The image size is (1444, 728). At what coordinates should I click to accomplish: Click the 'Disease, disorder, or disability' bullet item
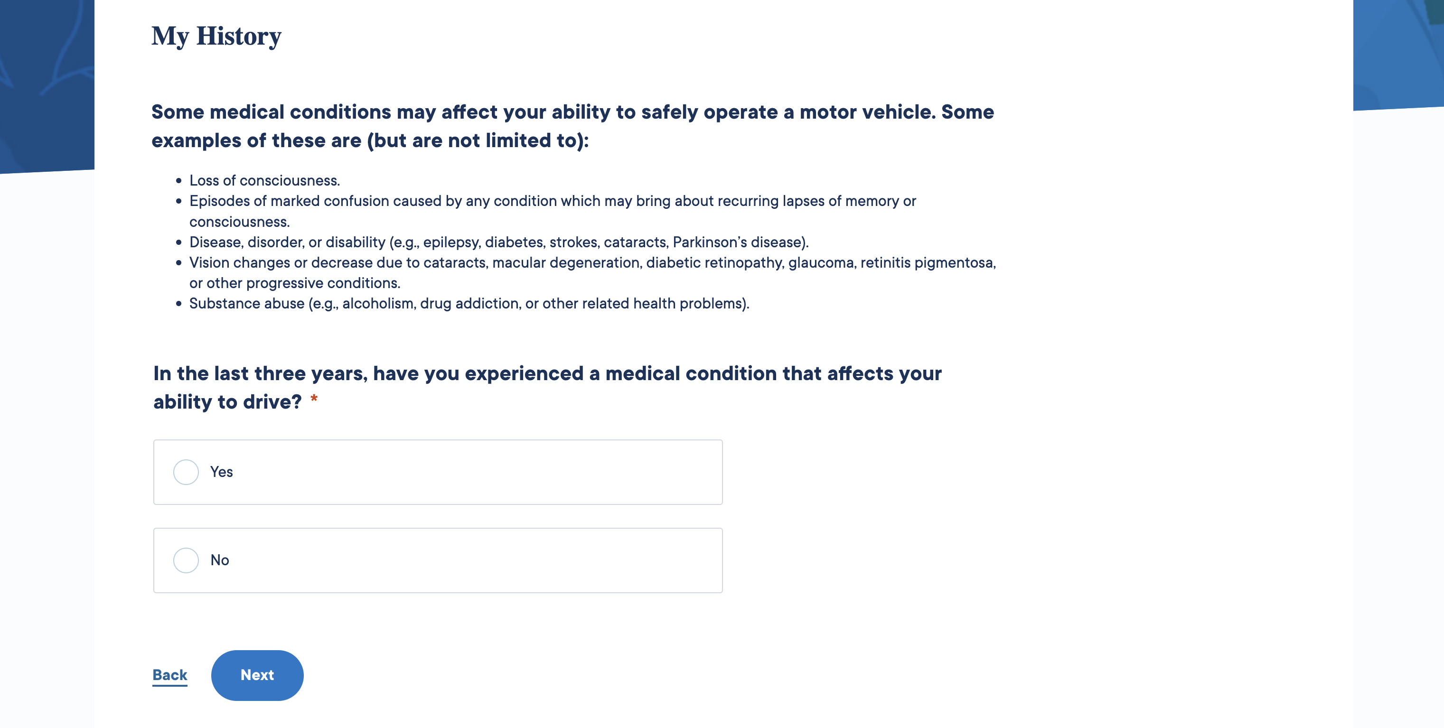pyautogui.click(x=499, y=242)
